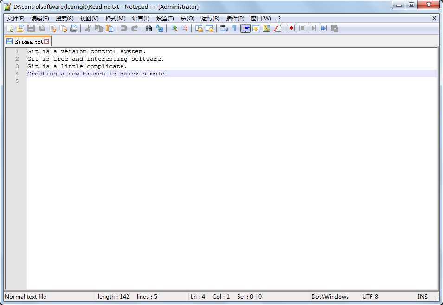Open the ? help menu
Screen dimensions: 443x305
(x=279, y=19)
